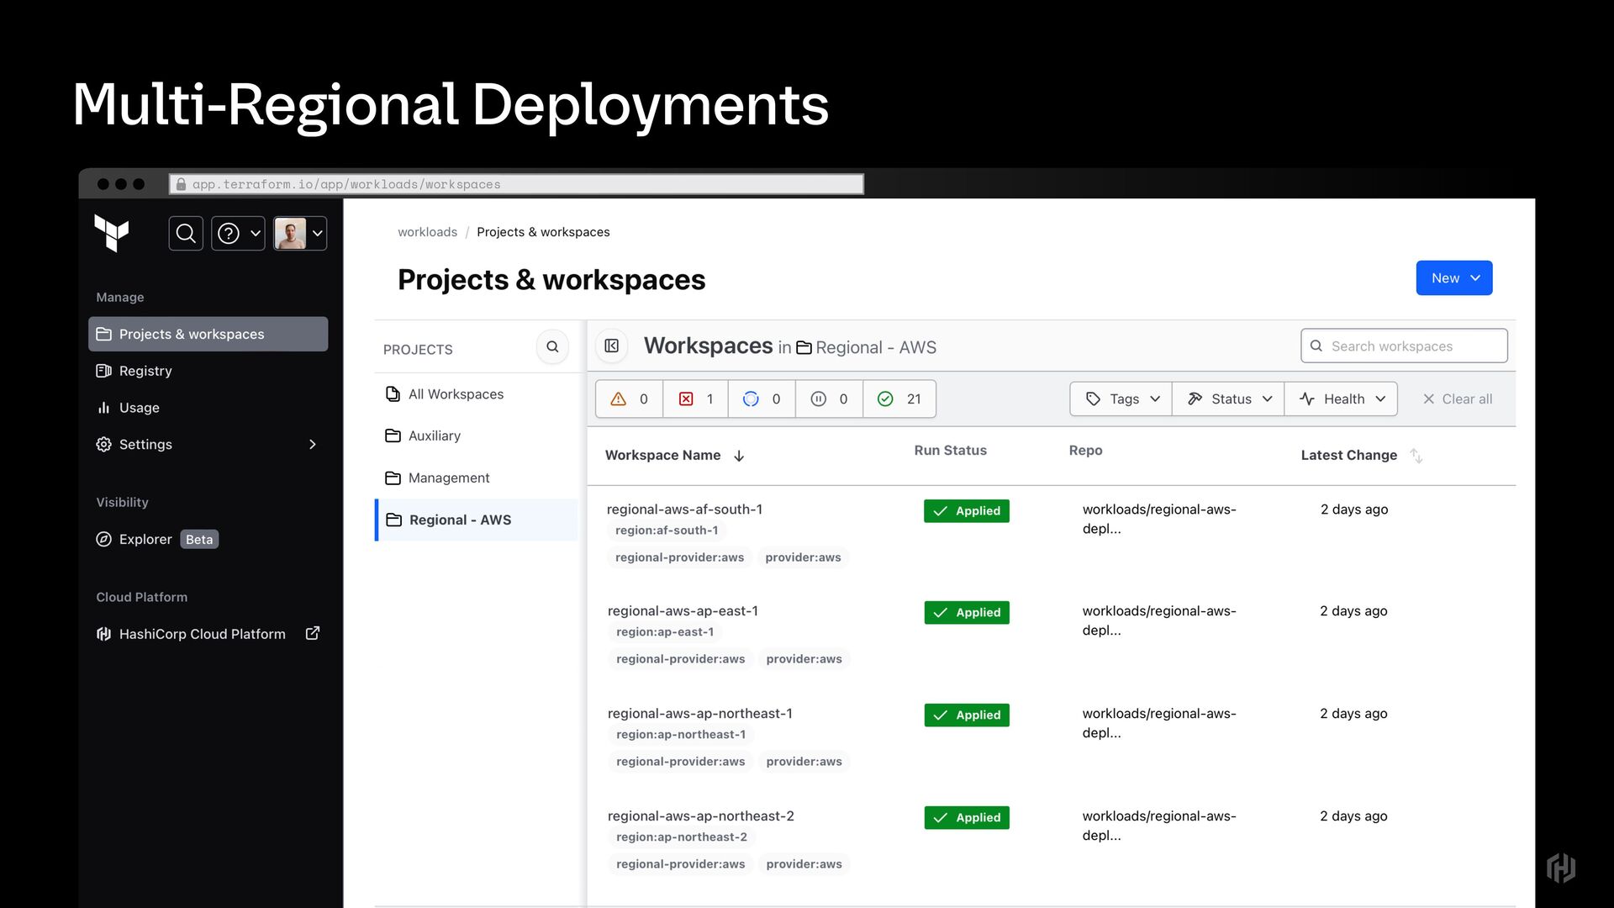The width and height of the screenshot is (1614, 908).
Task: Click repo link in regional-aws-af-south-1 row
Action: pos(1159,519)
